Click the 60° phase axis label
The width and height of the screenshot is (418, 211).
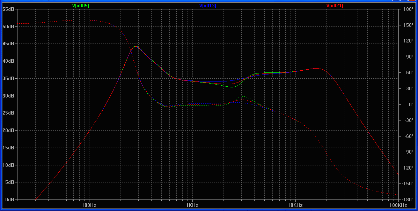pos(410,73)
